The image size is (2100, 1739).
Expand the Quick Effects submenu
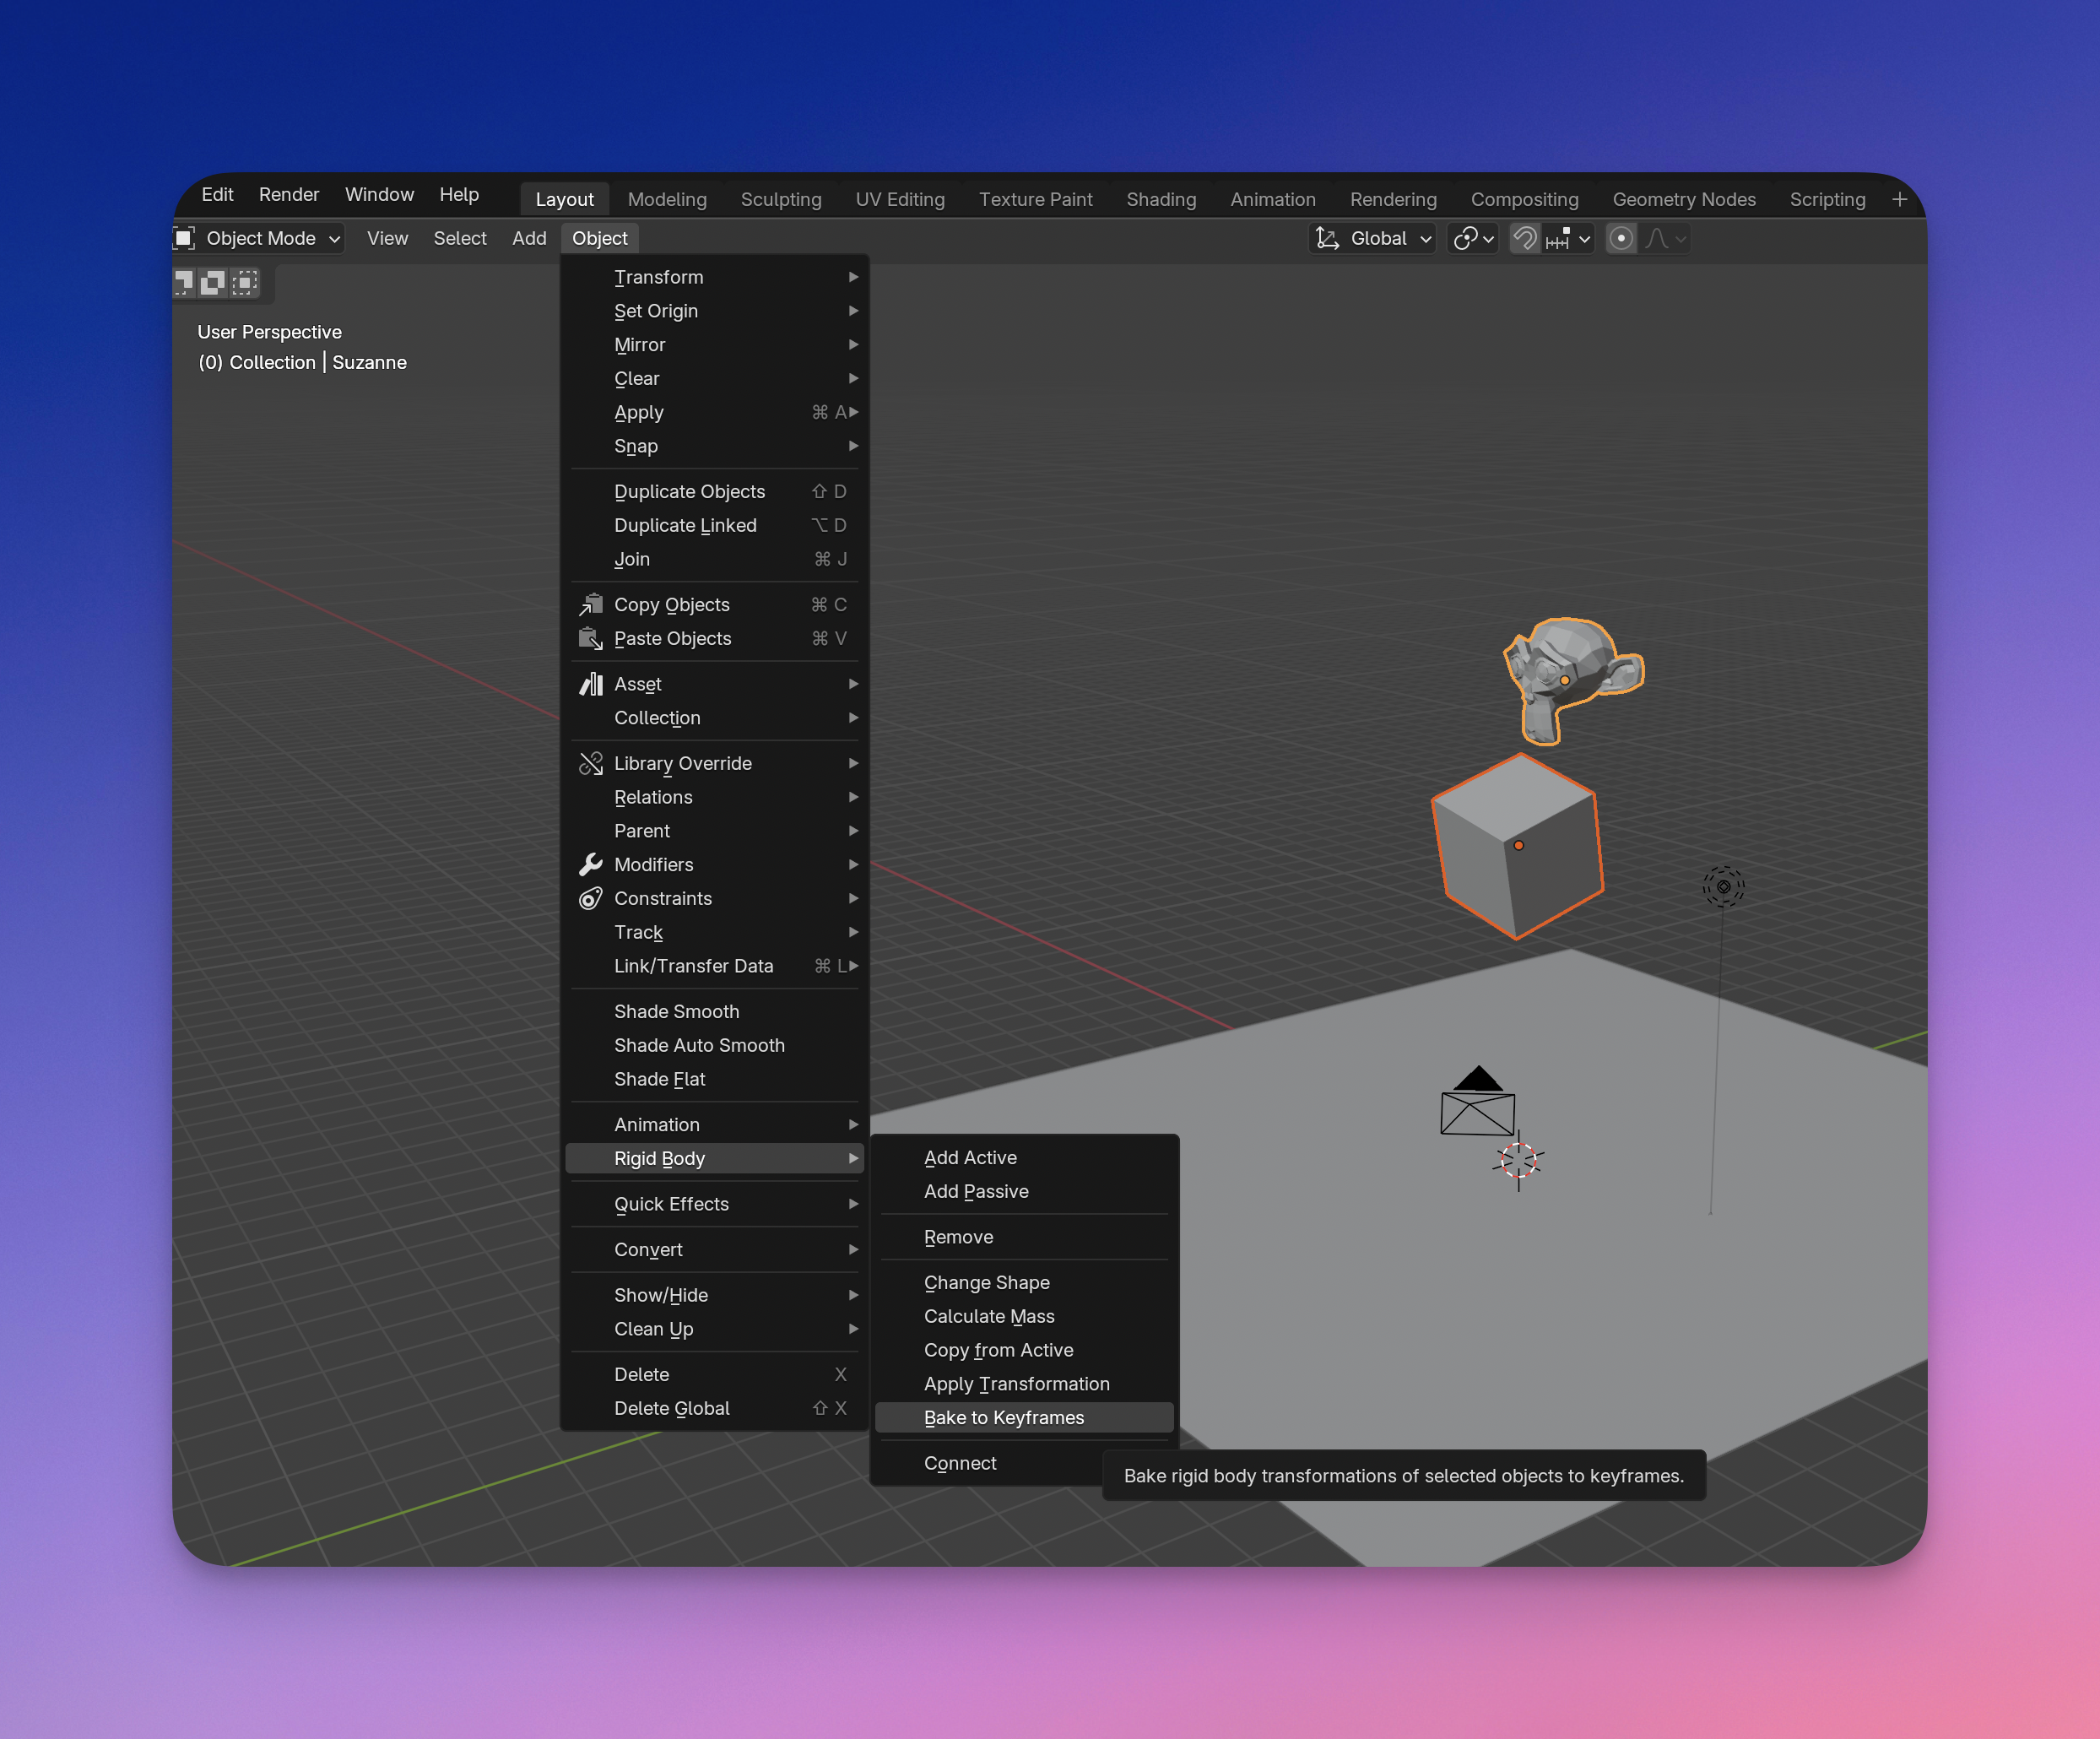714,1204
